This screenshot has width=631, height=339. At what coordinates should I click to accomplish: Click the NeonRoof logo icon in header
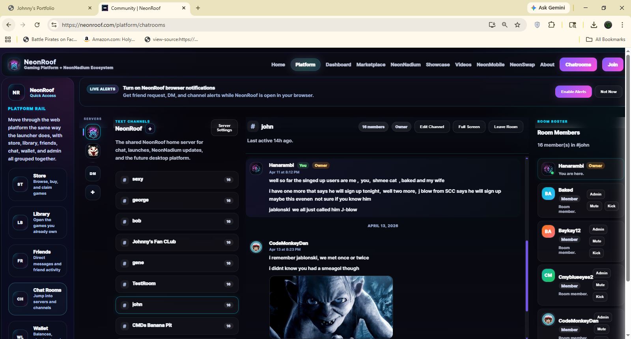point(14,65)
